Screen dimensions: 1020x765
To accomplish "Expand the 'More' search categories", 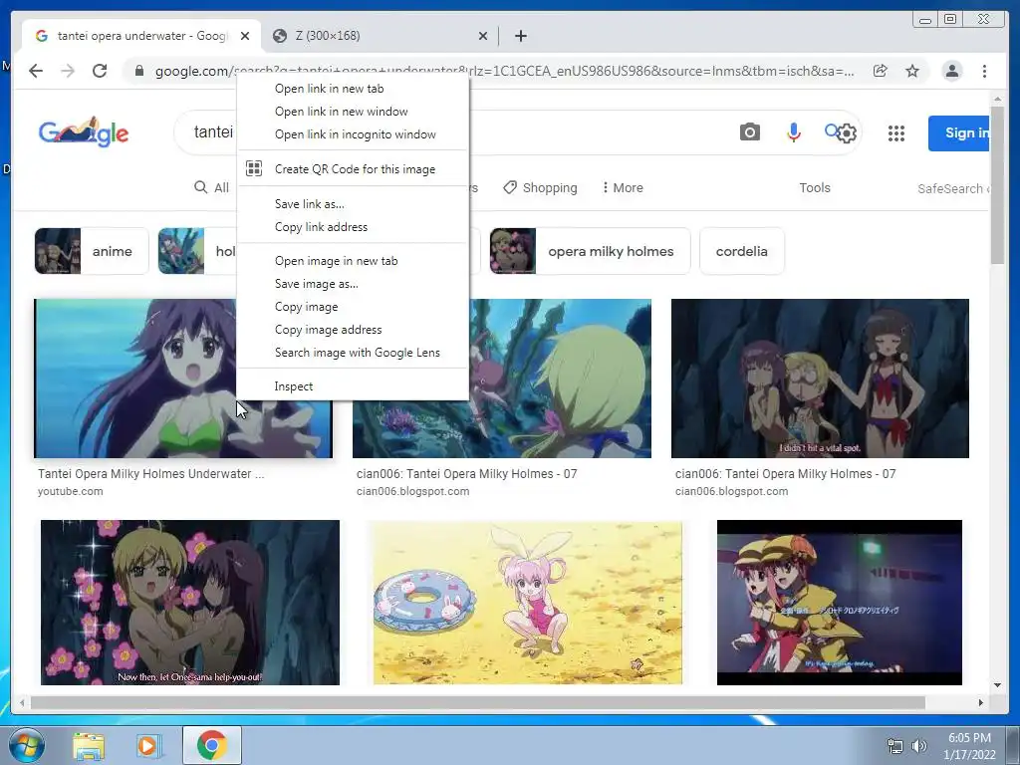I will click(623, 188).
